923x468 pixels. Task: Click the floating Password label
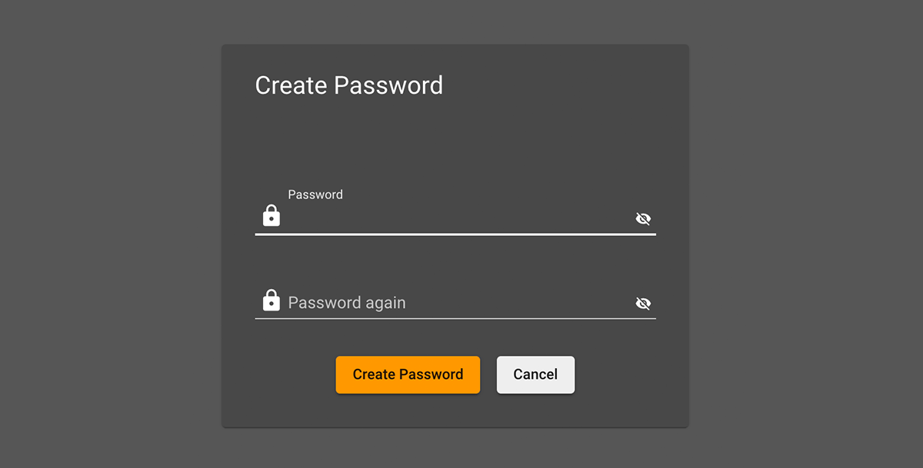pyautogui.click(x=315, y=194)
